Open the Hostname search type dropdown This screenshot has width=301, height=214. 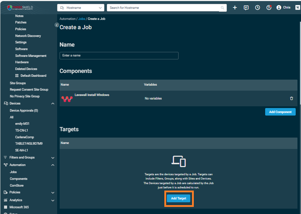point(81,7)
